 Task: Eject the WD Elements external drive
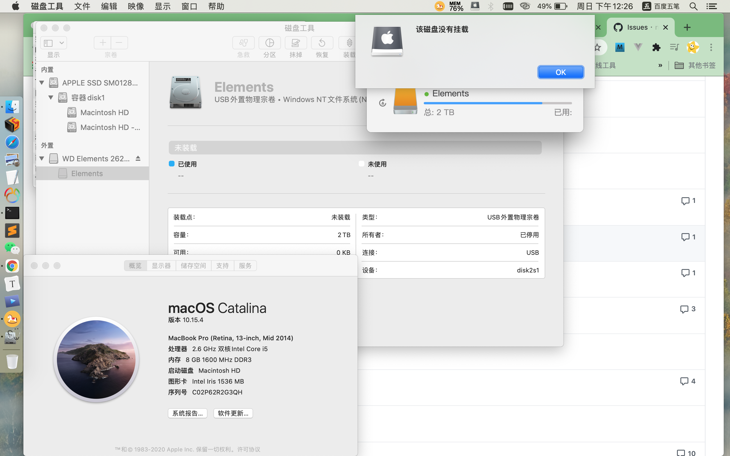139,158
